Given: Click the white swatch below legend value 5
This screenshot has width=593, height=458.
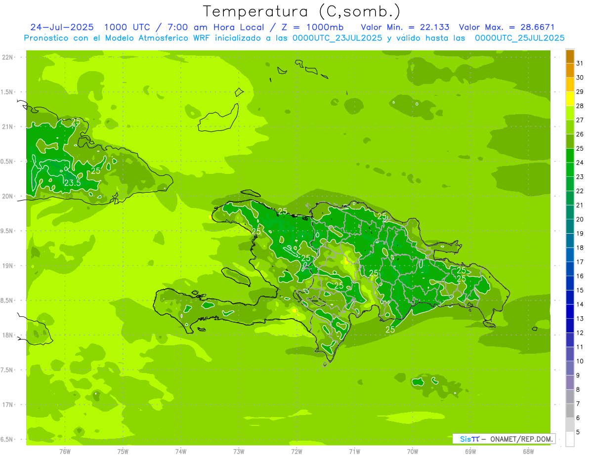Looking at the screenshot, I should [570, 439].
